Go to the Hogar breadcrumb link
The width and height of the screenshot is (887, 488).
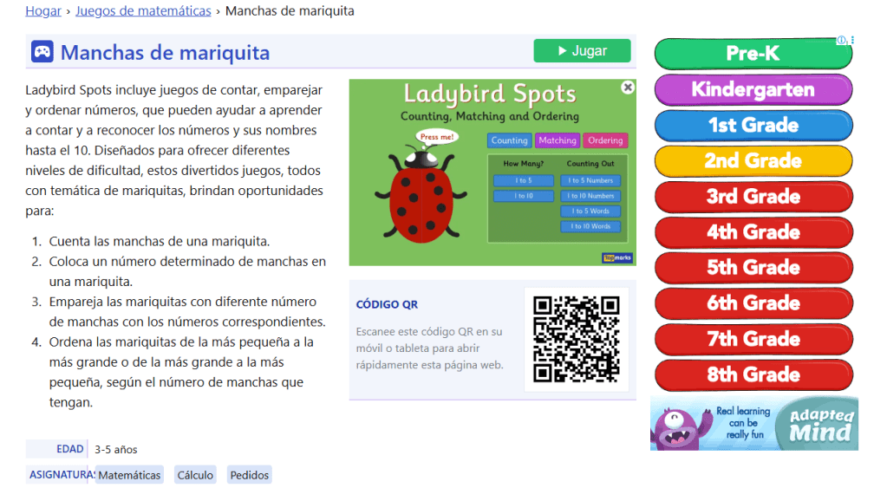(43, 11)
